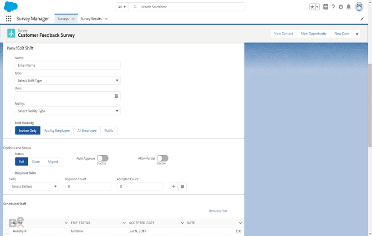Set status to Full
Screen dimensions: 372x236
[21, 162]
